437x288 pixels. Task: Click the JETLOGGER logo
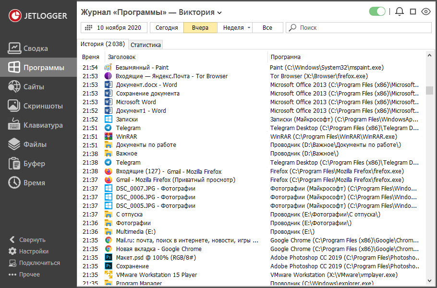tap(37, 15)
